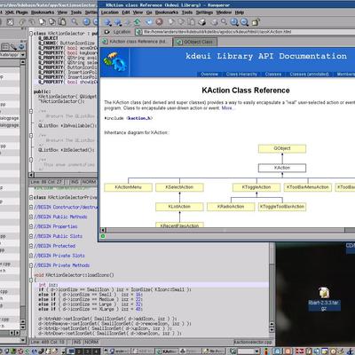Click the Copy icon in Kate toolbar

52,22
